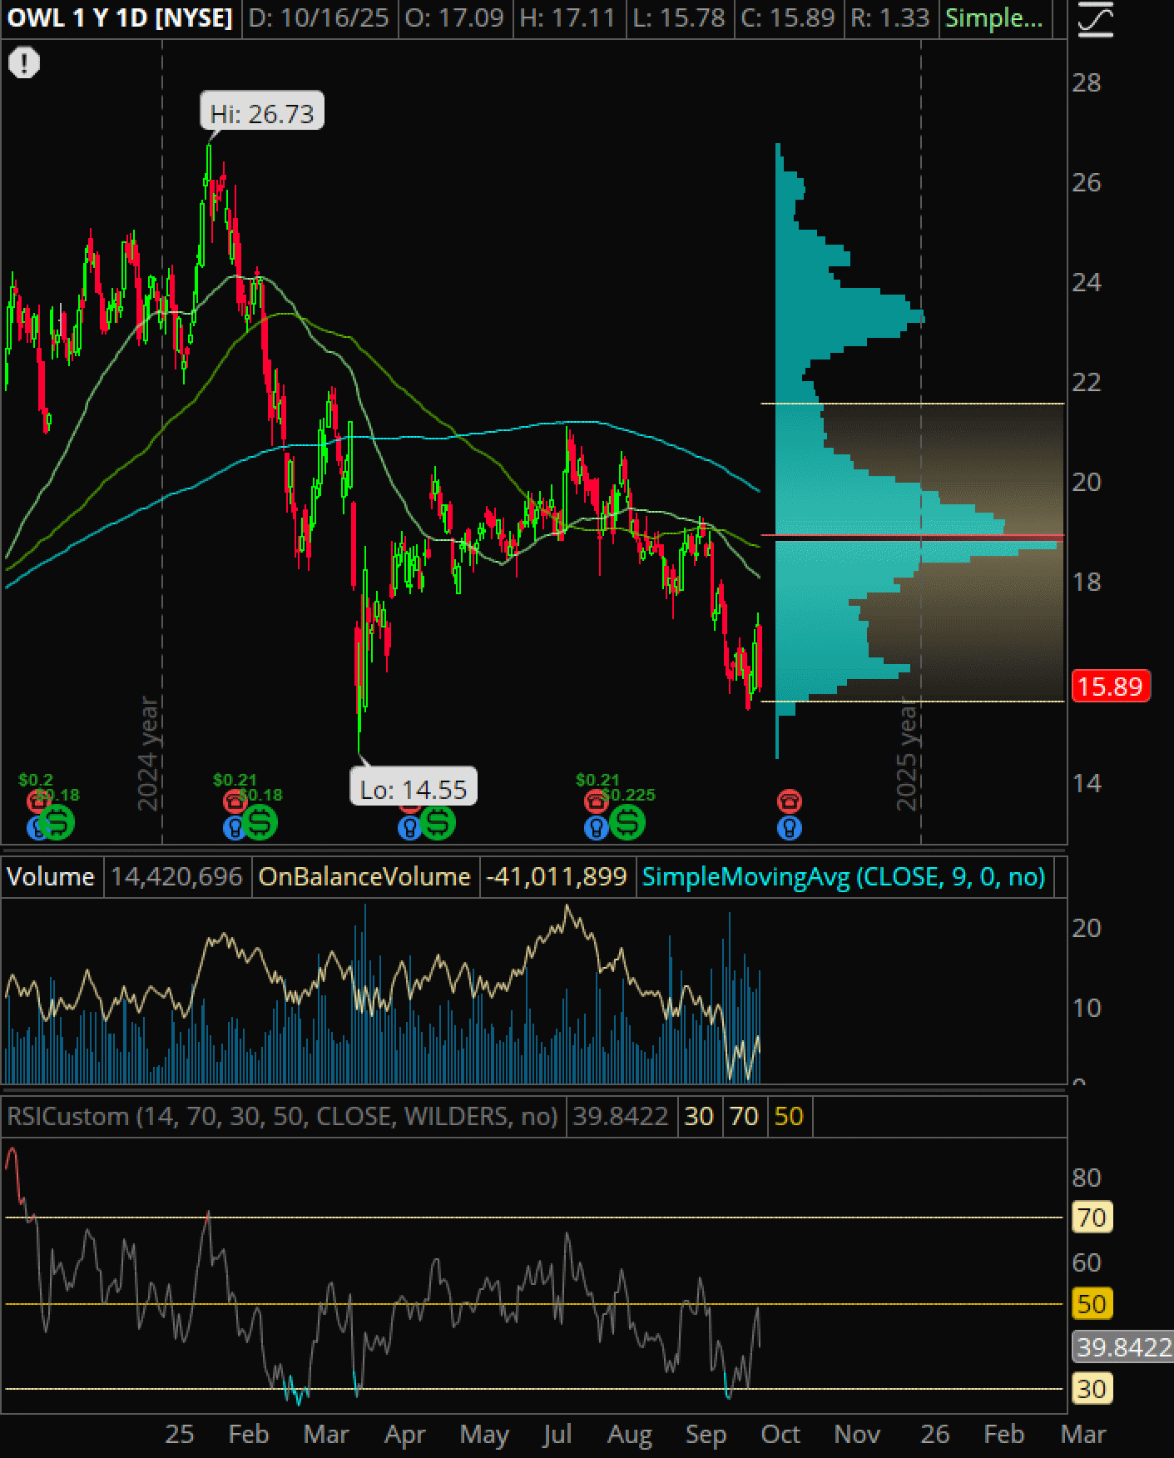Click the volume value "14,420,696"
The width and height of the screenshot is (1174, 1458).
(x=176, y=876)
